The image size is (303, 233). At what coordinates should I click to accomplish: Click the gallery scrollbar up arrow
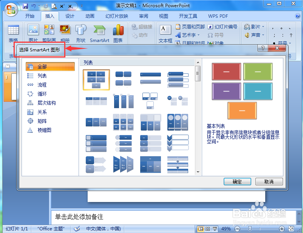(x=198, y=62)
